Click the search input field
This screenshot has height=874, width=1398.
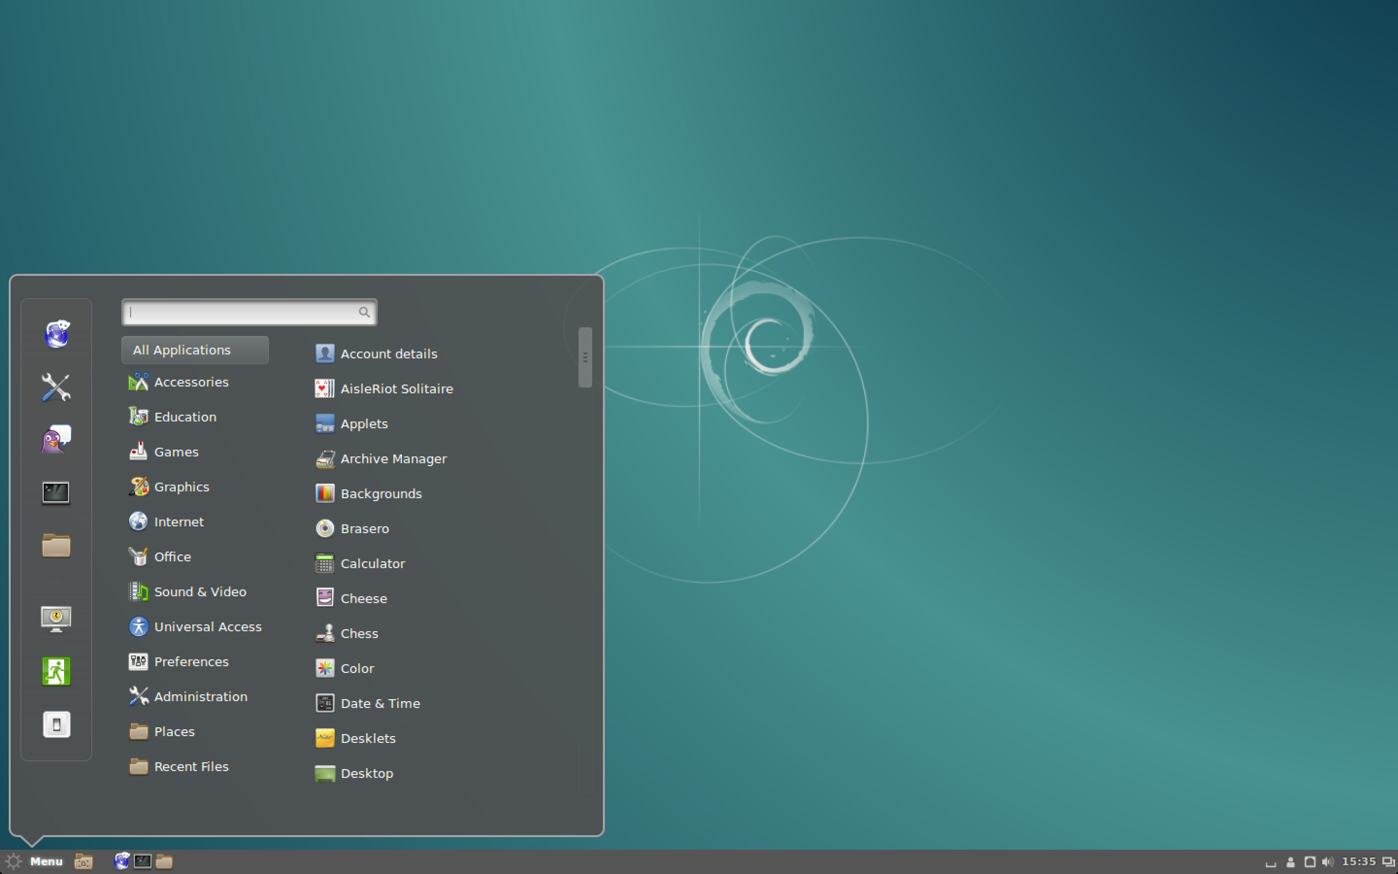click(248, 310)
